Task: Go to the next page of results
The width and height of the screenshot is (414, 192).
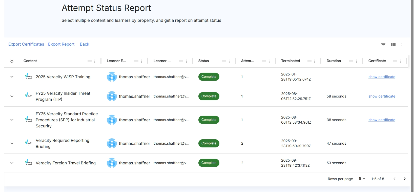Action: coord(405,179)
